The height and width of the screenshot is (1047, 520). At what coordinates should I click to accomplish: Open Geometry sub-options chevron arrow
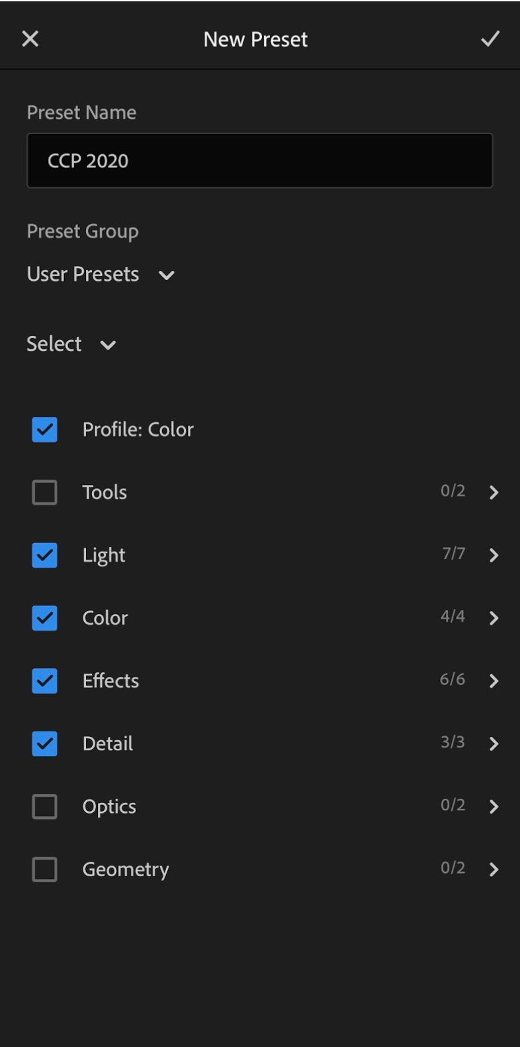tap(494, 870)
